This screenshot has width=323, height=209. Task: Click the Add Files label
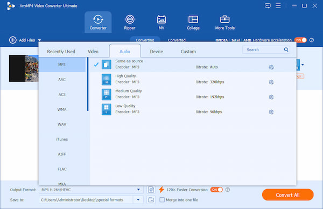coord(27,40)
